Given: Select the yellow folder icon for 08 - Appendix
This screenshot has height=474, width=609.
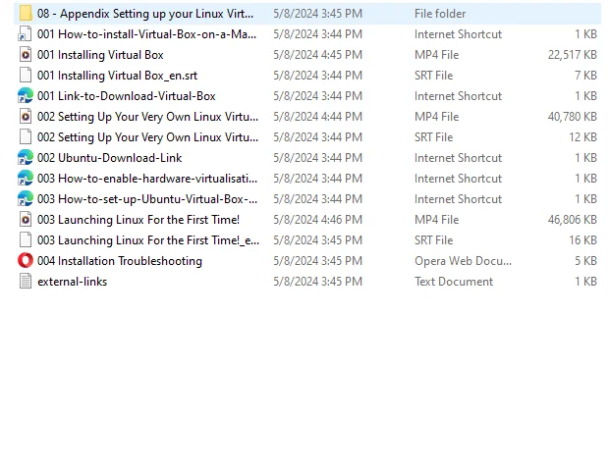Looking at the screenshot, I should (x=26, y=14).
